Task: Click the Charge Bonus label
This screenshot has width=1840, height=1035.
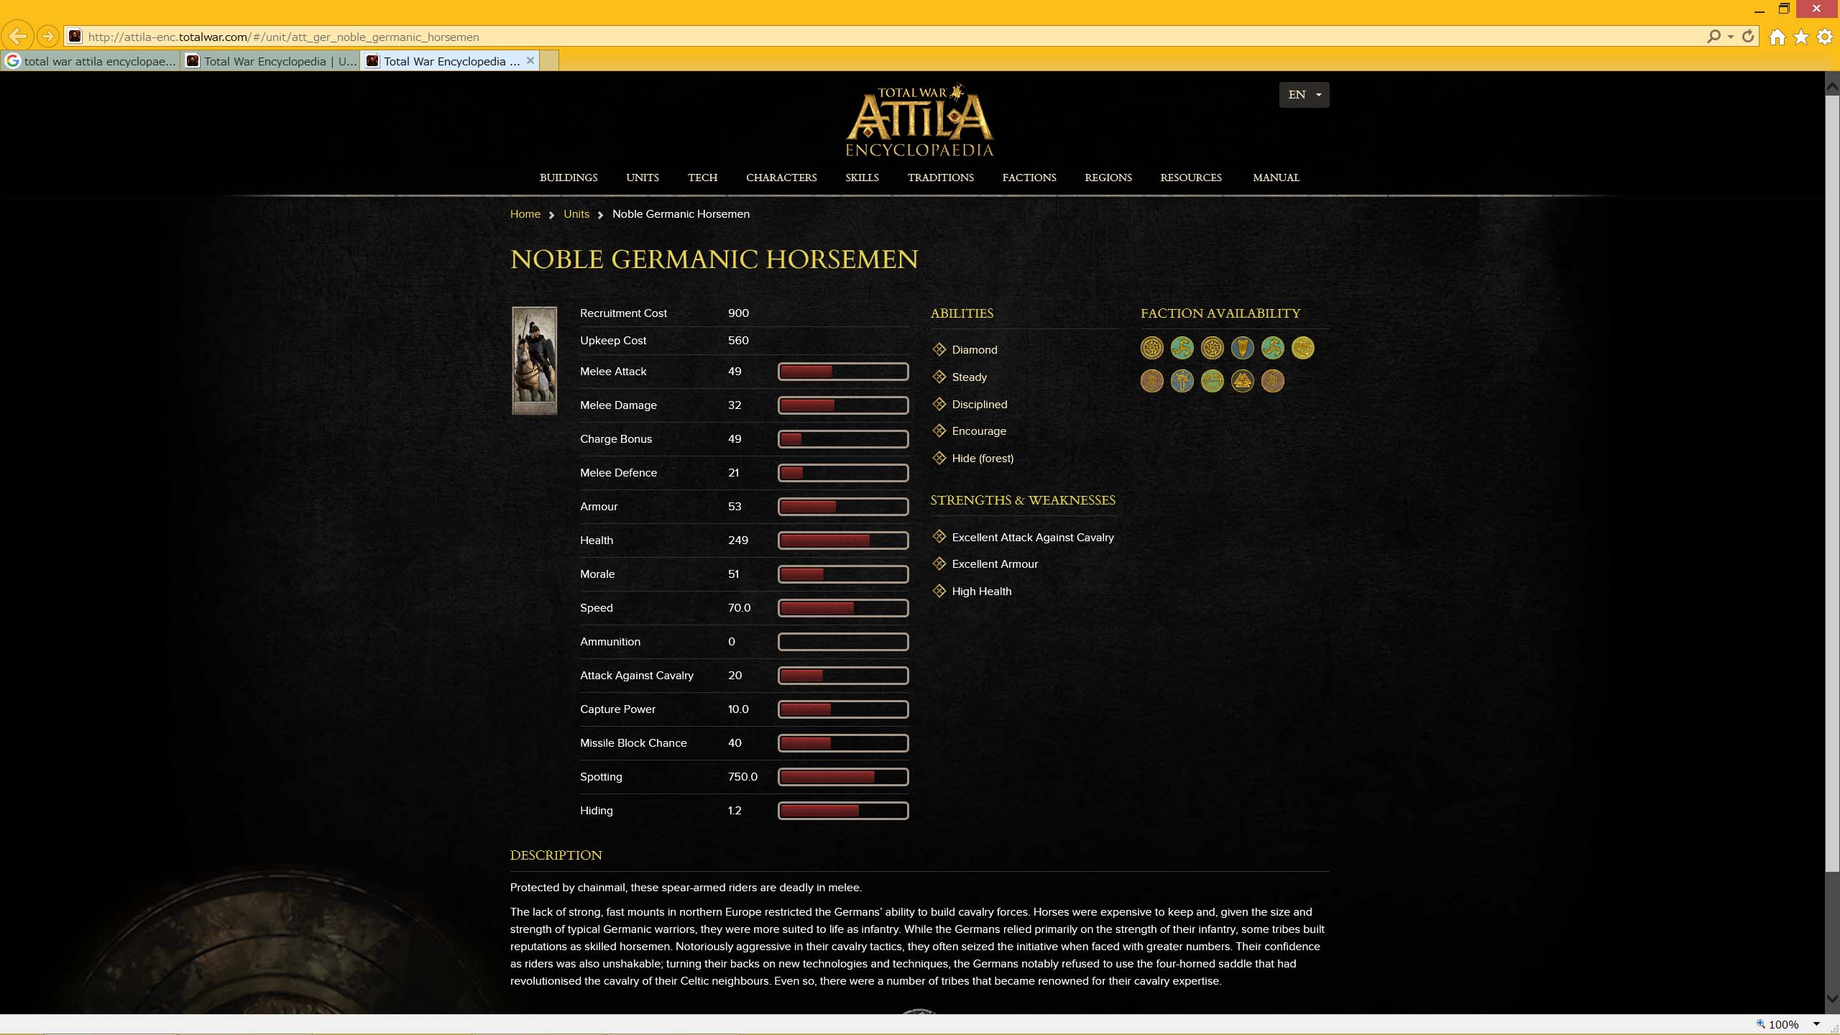Action: [616, 439]
